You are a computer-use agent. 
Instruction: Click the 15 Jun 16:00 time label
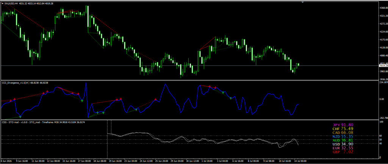coord(69,161)
